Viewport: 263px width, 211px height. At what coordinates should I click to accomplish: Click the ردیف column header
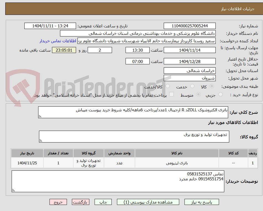252,153
